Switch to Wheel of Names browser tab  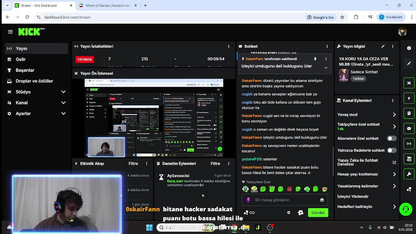coord(108,6)
